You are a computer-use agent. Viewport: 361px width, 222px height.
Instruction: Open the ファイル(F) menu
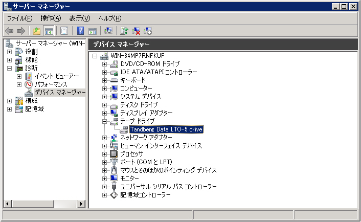click(x=19, y=18)
